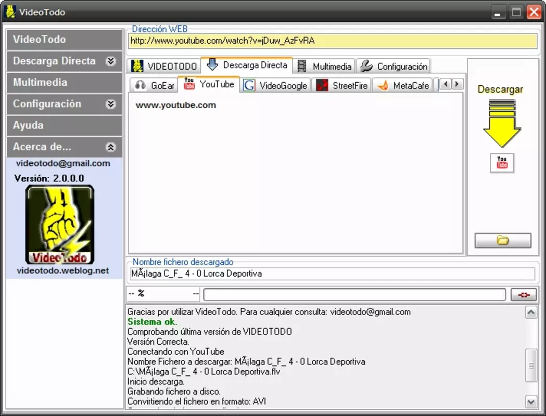Click the Versión Correcta. log line
This screenshot has height=416, width=546.
click(x=158, y=342)
